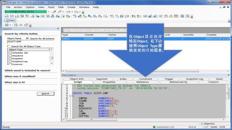
Task: Click the second green Y toolbar icon
Action: pos(138,16)
